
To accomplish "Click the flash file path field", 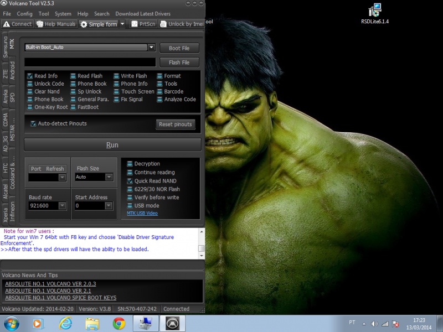I will pos(90,63).
